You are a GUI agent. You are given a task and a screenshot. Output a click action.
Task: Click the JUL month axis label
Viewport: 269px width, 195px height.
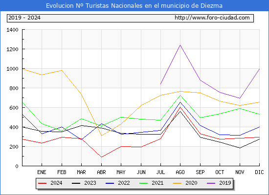[160, 172]
